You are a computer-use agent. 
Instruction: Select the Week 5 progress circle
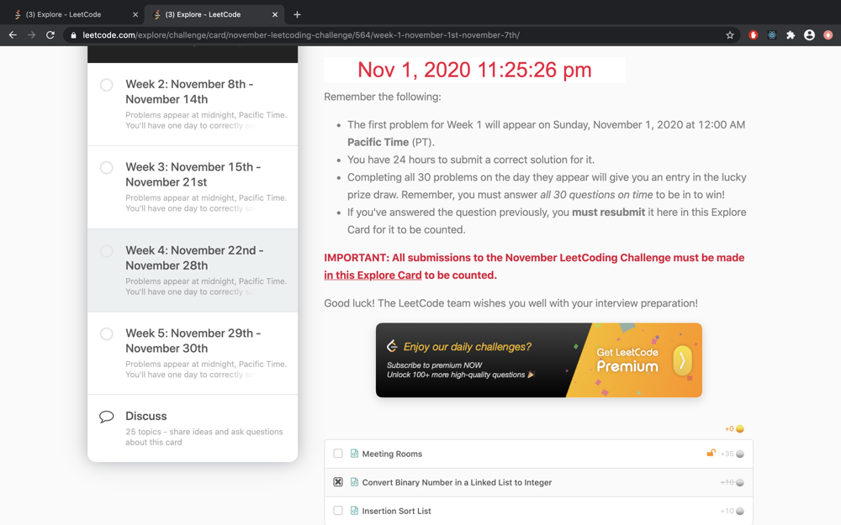107,333
